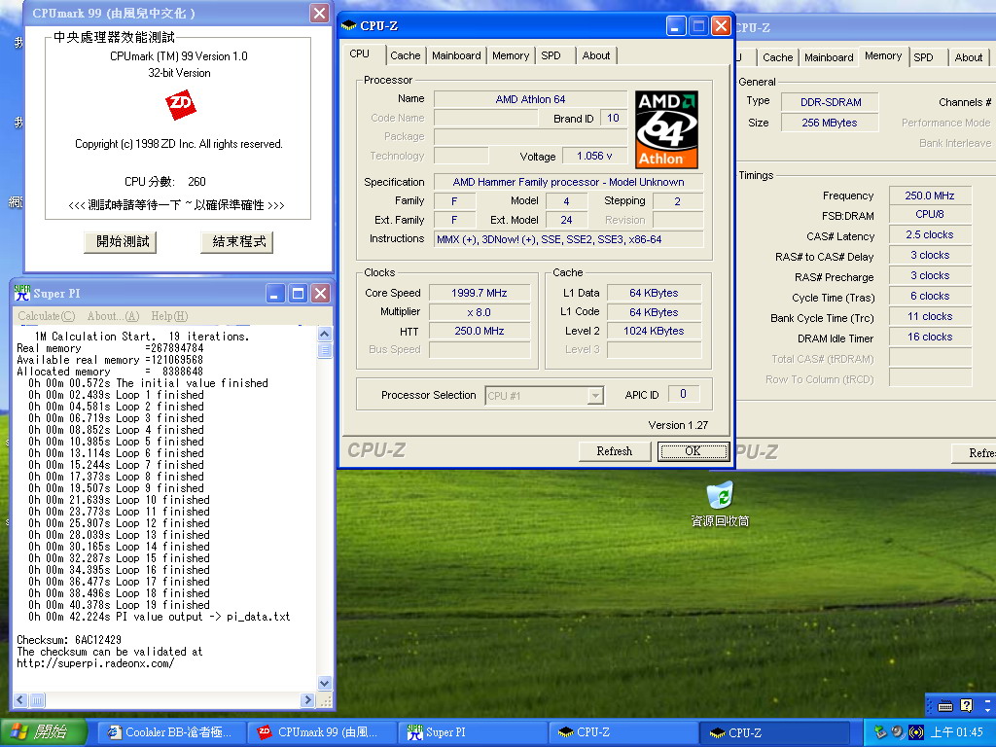Click the Refresh button in CPU-Z
Viewport: 996px width, 747px height.
(x=615, y=451)
